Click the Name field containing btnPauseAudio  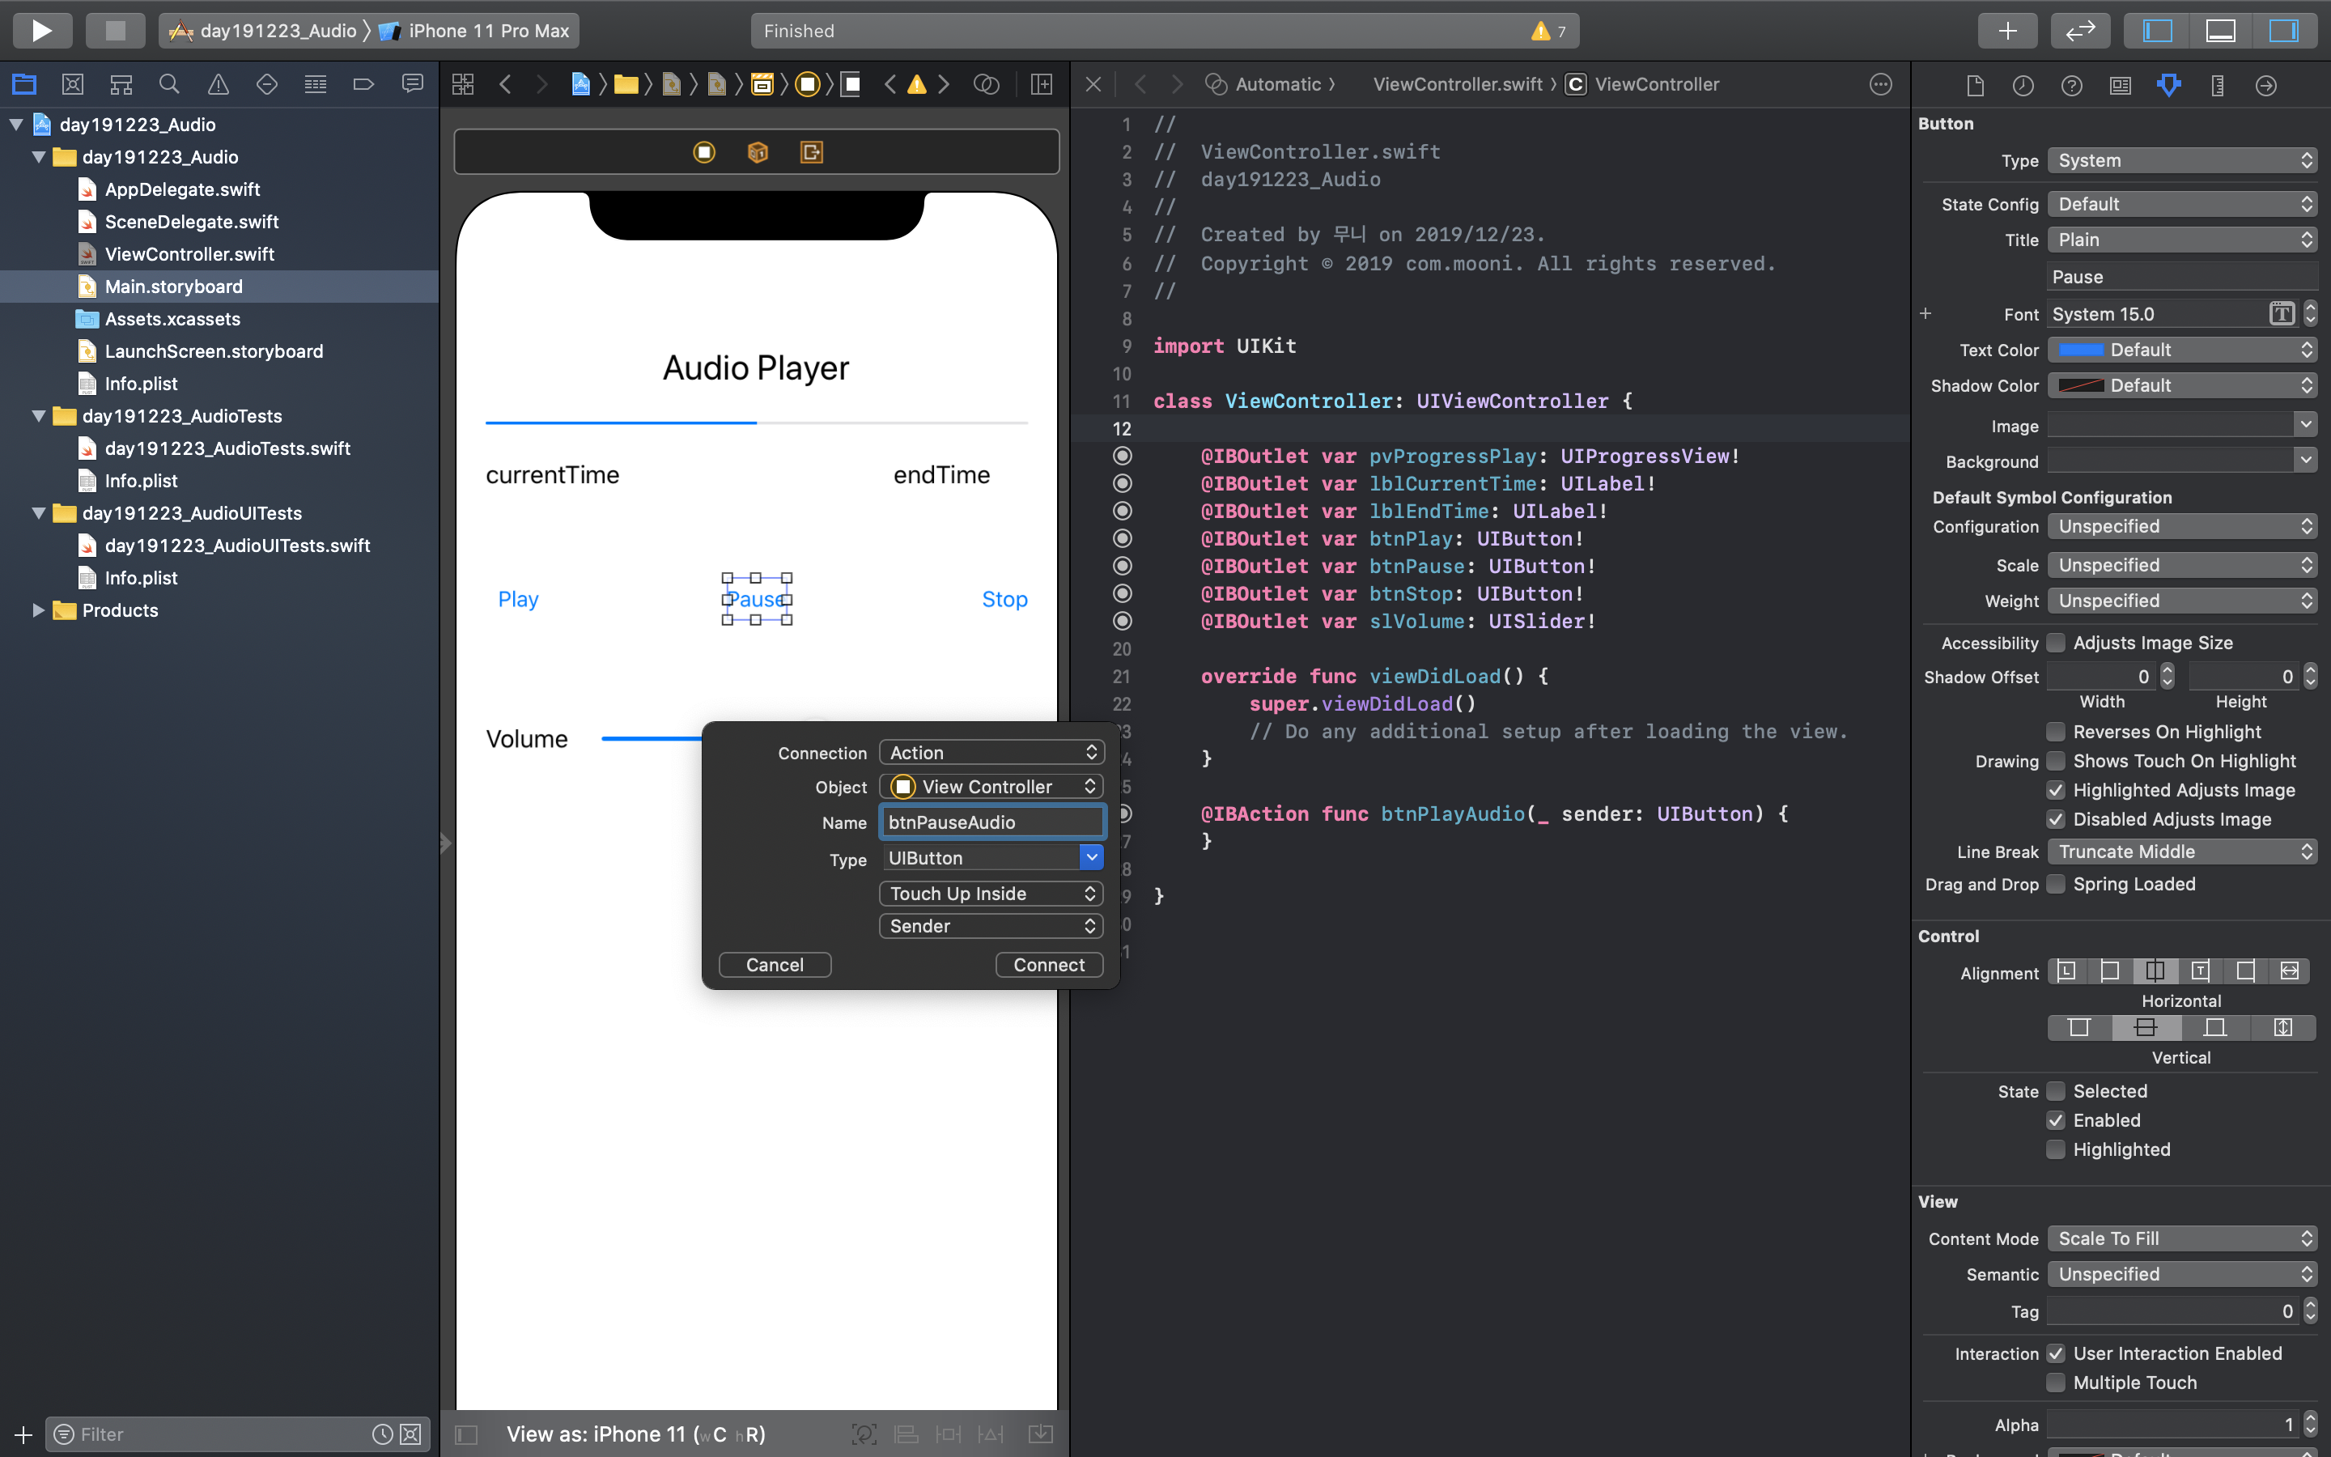click(x=992, y=822)
